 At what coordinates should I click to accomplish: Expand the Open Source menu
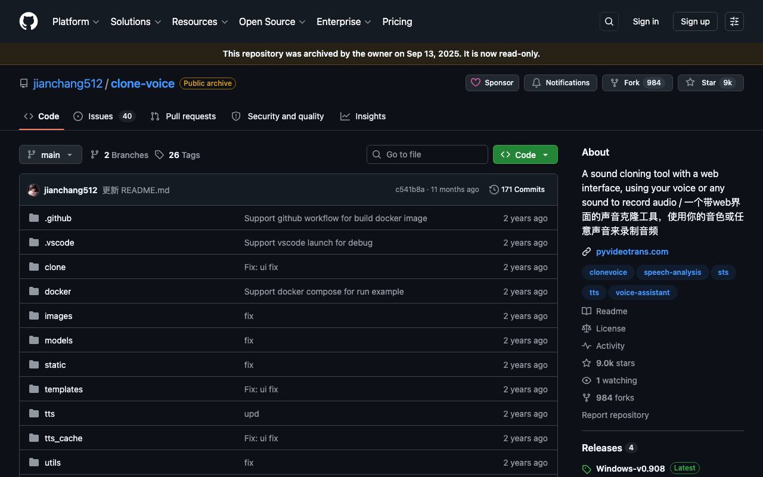point(272,21)
